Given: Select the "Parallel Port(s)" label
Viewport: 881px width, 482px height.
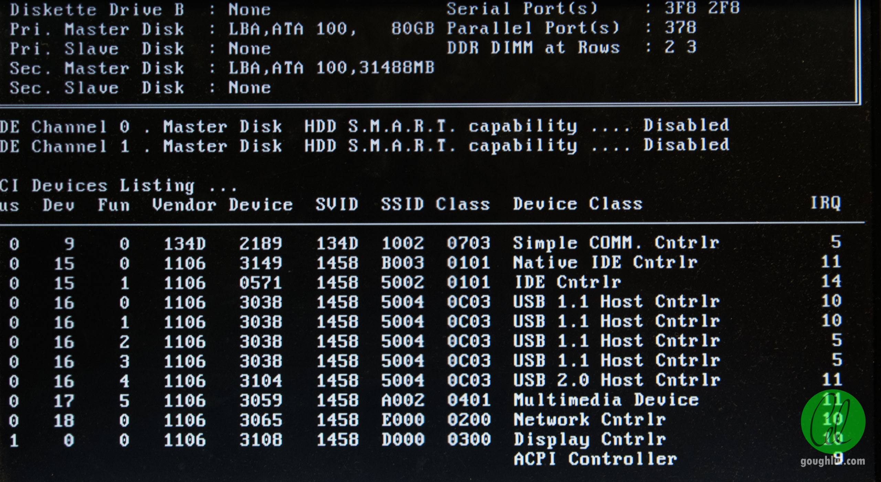Looking at the screenshot, I should [533, 28].
